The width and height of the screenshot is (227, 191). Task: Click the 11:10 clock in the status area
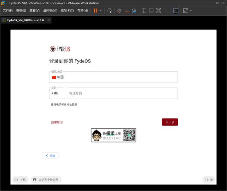pyautogui.click(x=209, y=180)
